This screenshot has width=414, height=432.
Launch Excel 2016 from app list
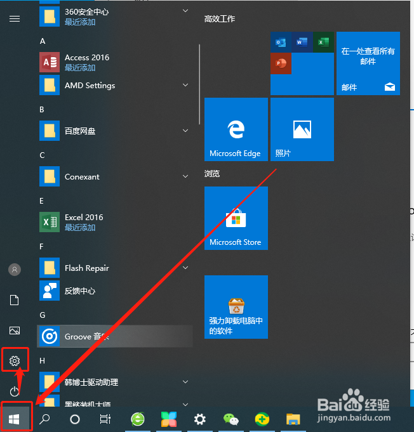(114, 222)
